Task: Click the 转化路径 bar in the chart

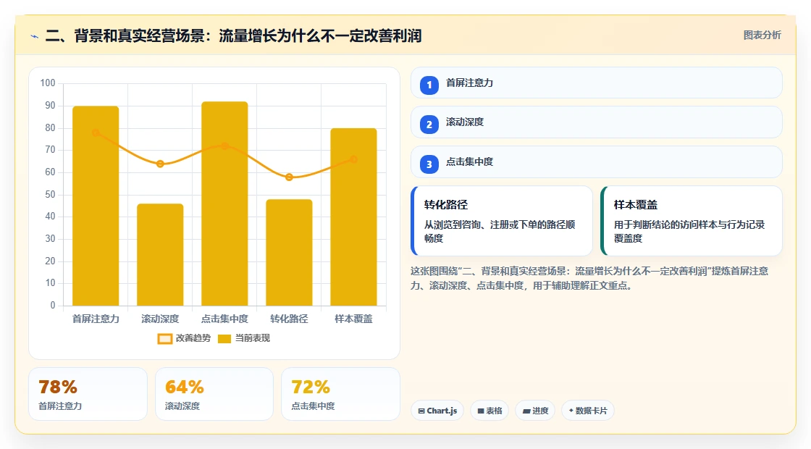Action: click(x=289, y=253)
